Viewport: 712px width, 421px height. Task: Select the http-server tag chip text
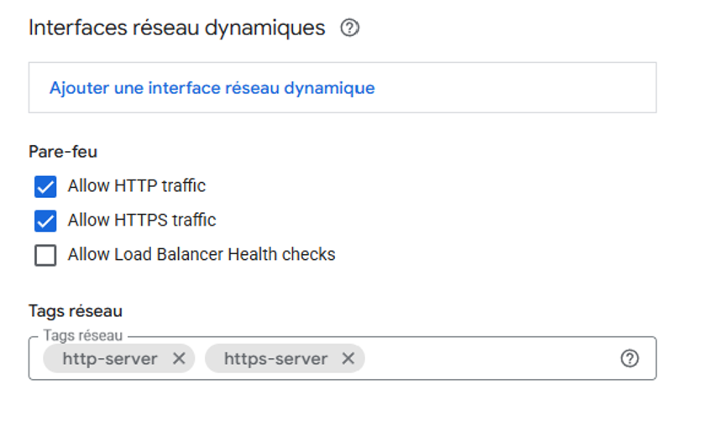coord(110,359)
